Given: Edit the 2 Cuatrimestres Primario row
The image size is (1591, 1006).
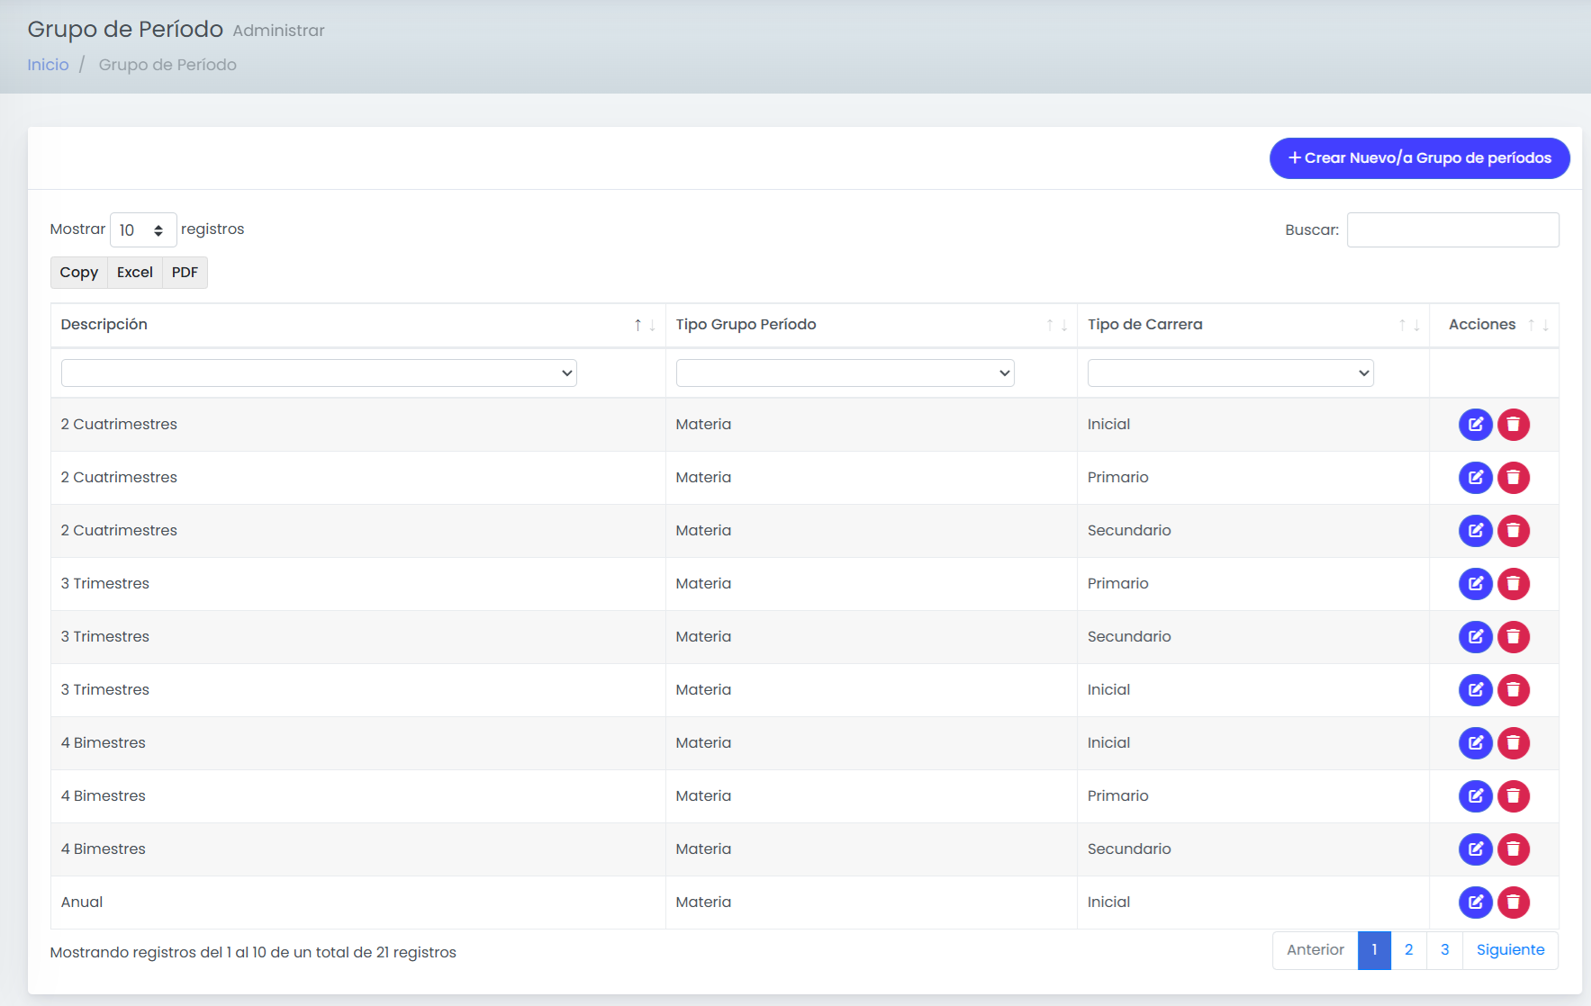Looking at the screenshot, I should (x=1475, y=478).
